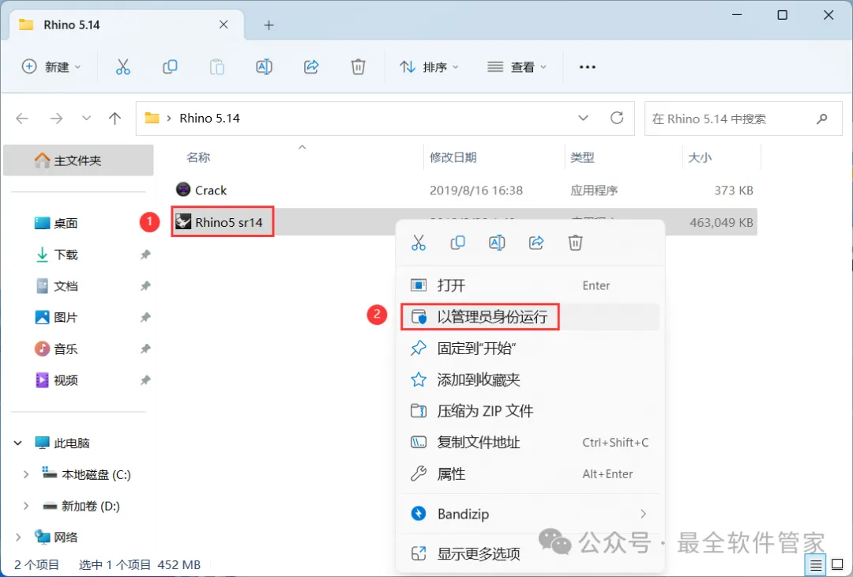Click the Copy icon in the toolbar

pos(170,67)
